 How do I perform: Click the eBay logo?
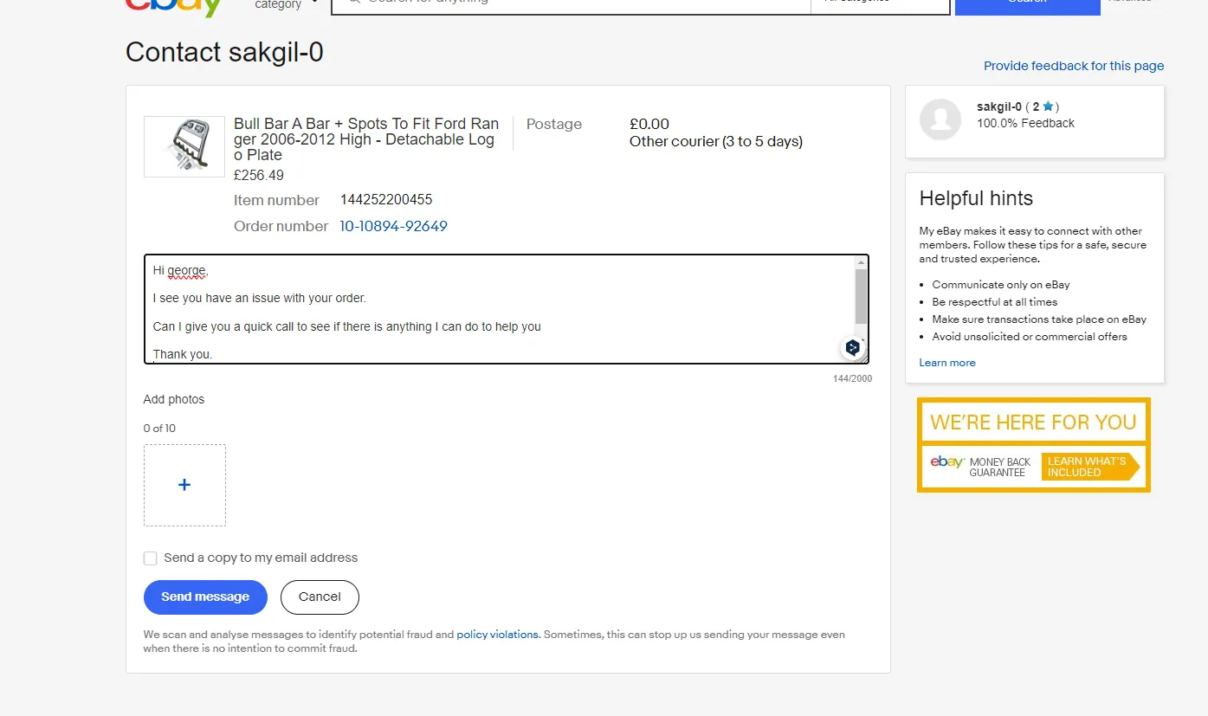pyautogui.click(x=174, y=7)
